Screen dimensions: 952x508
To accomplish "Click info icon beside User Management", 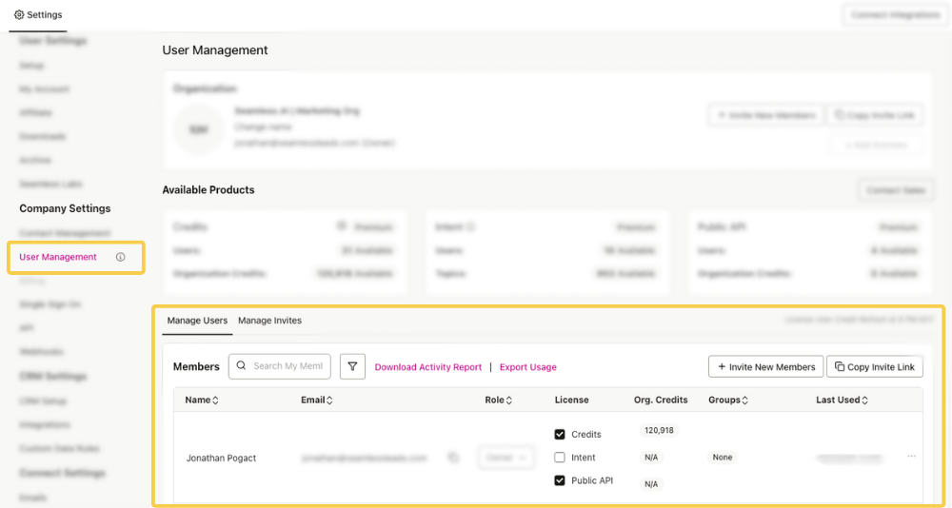I will (x=120, y=257).
